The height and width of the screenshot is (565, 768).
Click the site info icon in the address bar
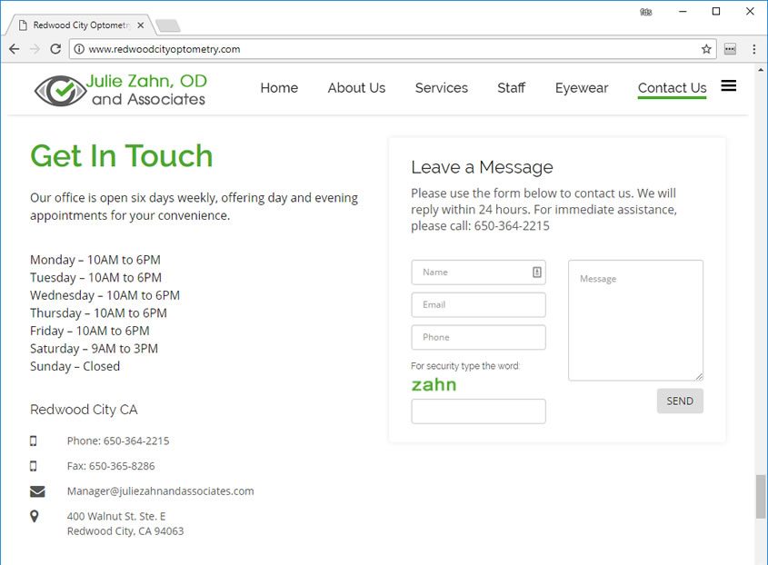tap(79, 49)
